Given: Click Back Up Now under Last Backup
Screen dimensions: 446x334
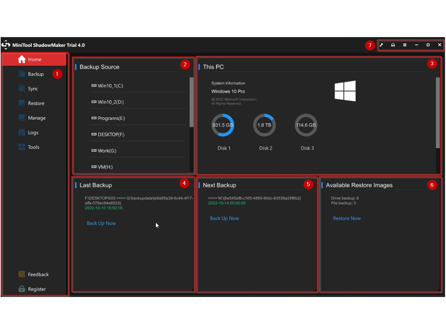Looking at the screenshot, I should coord(101,223).
